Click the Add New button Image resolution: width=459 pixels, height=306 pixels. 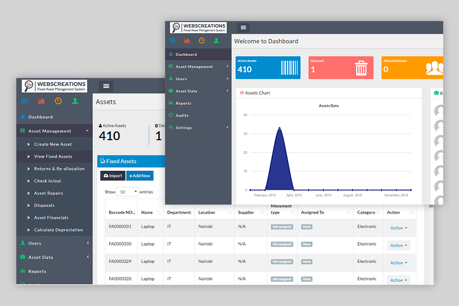click(x=140, y=175)
